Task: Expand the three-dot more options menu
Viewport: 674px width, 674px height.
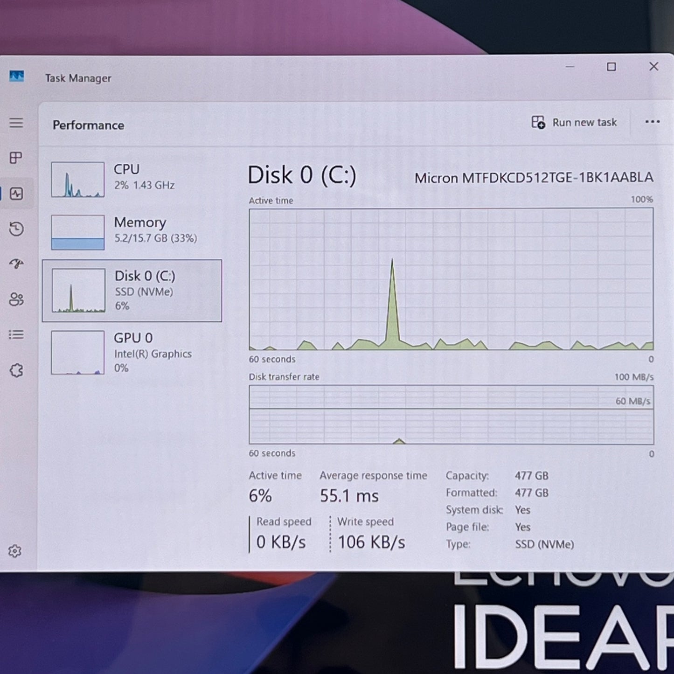Action: point(652,122)
